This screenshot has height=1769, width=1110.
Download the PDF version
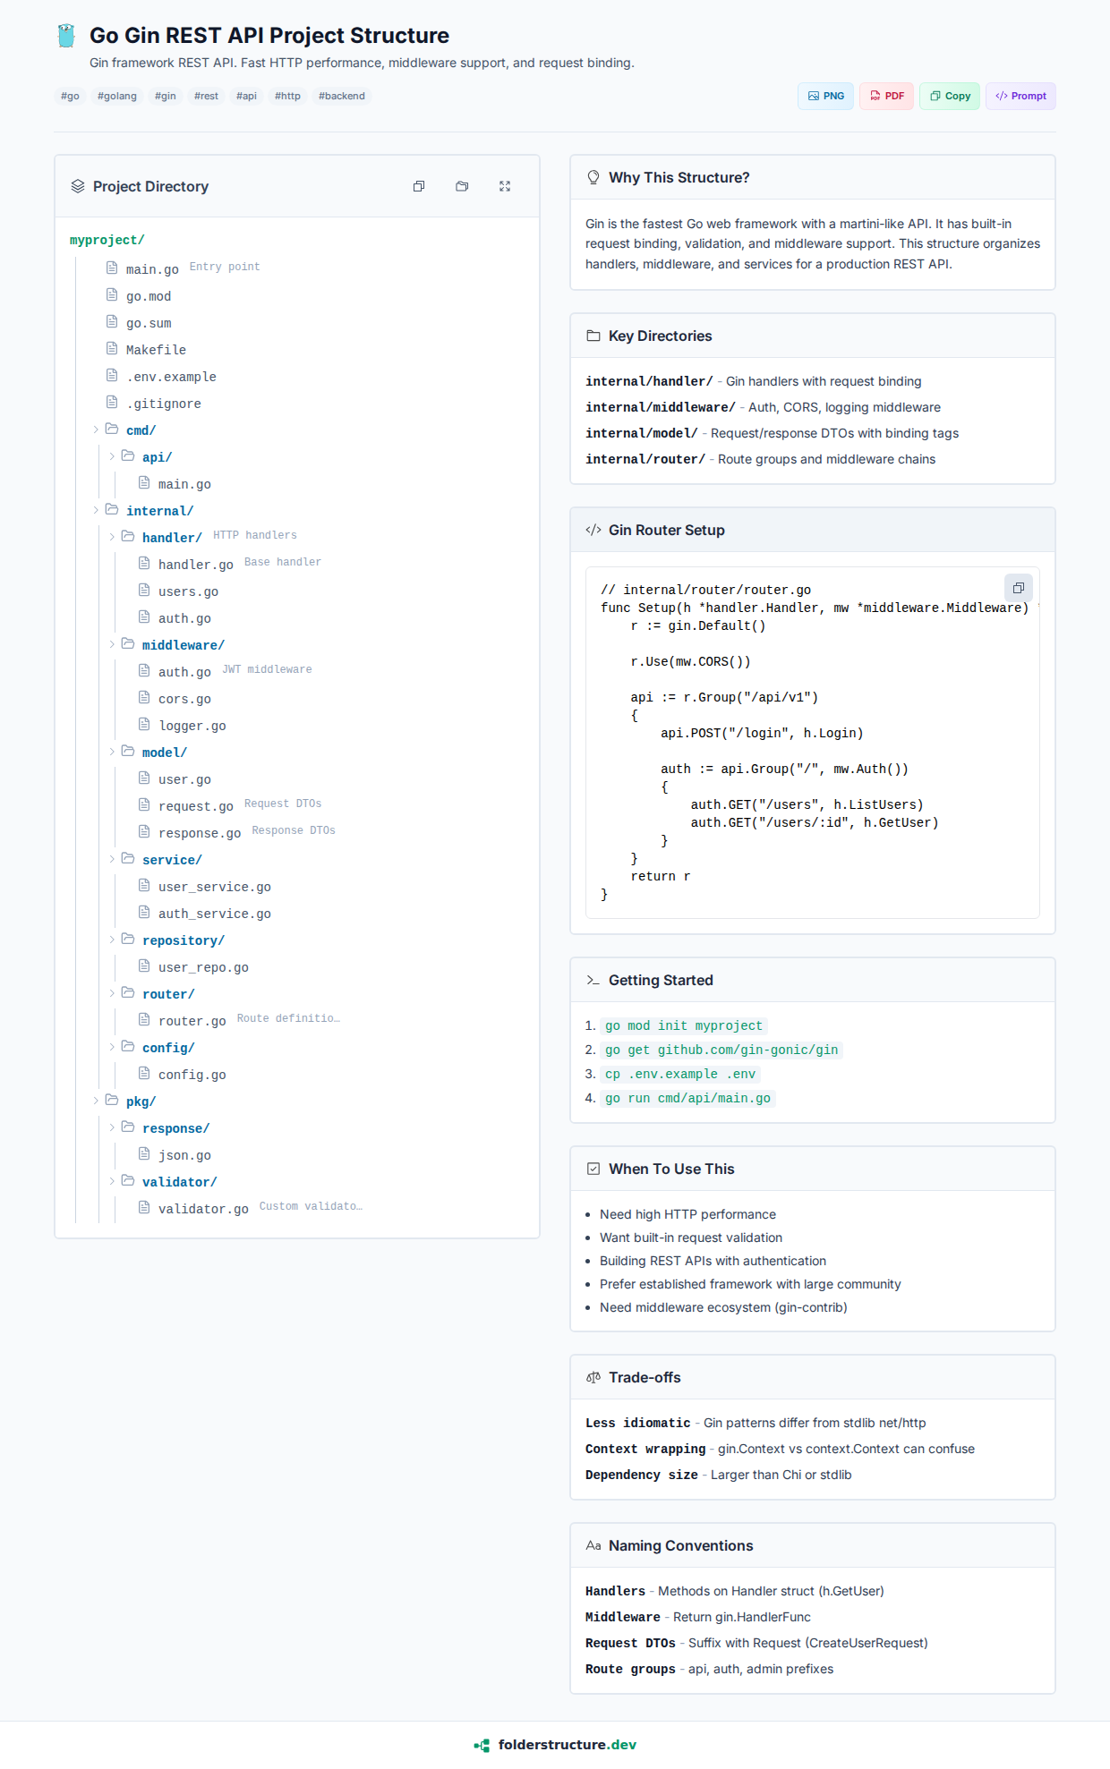click(x=886, y=96)
